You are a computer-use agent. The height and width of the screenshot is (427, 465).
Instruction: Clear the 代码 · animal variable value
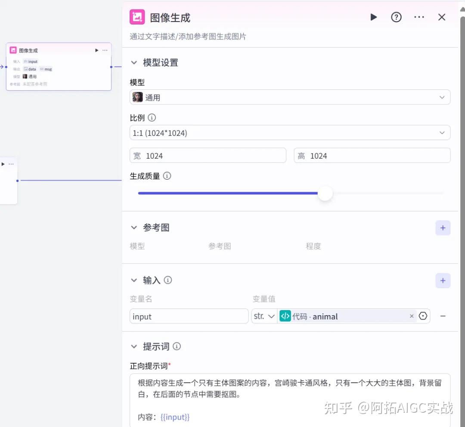point(412,316)
